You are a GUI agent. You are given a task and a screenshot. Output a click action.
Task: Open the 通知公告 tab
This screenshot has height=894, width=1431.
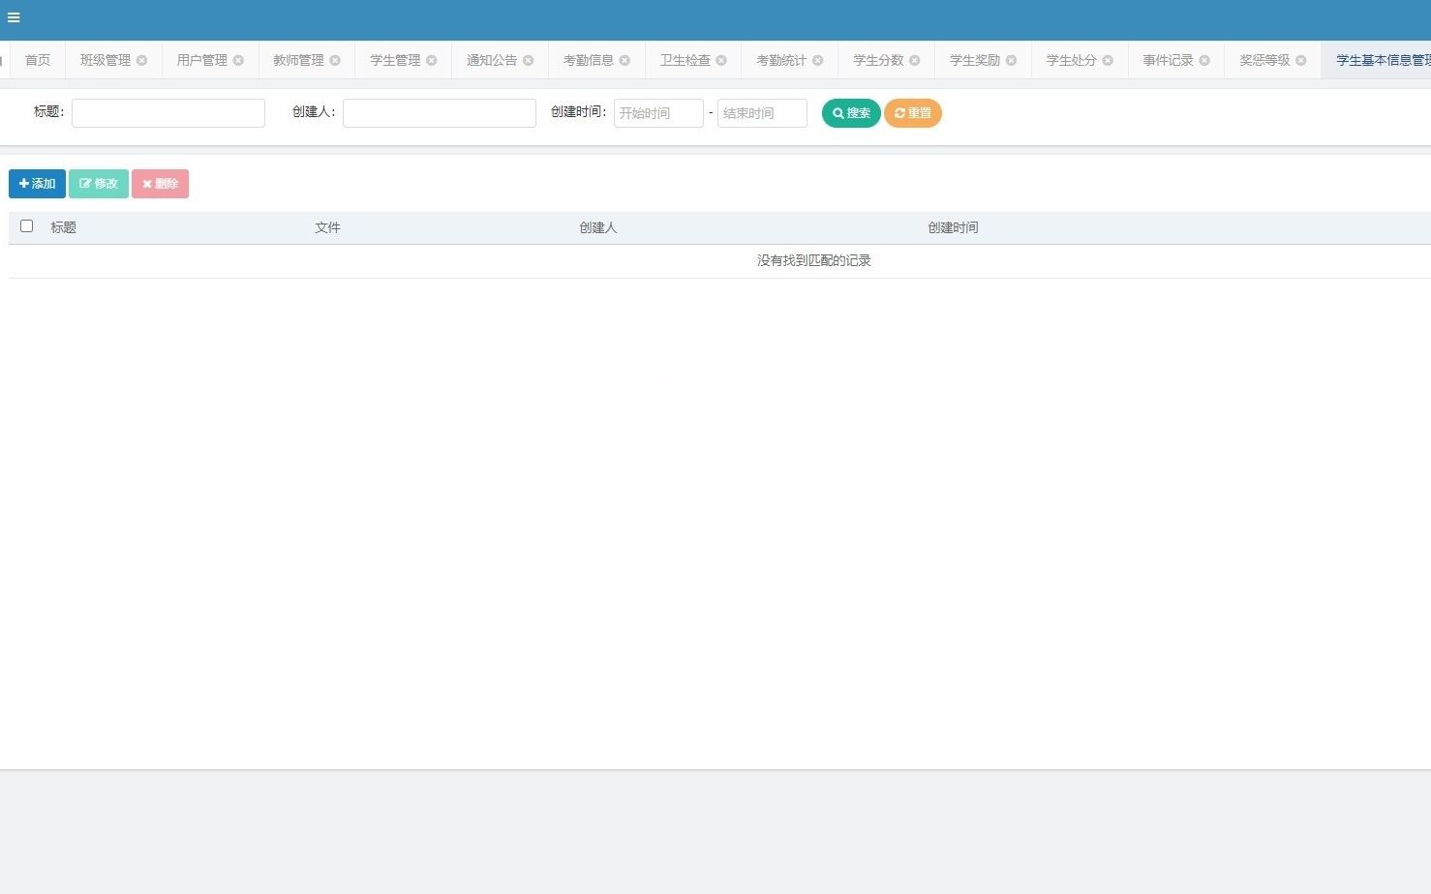[492, 60]
